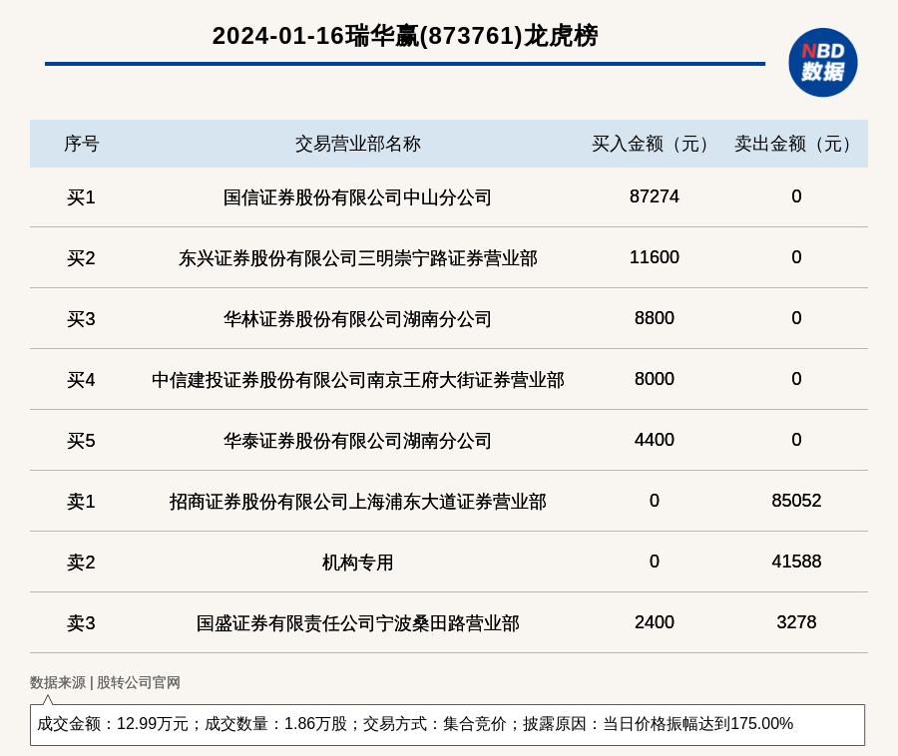
Task: Click the 数据来源 | 股转公司官网 source note
Action: coord(105,682)
